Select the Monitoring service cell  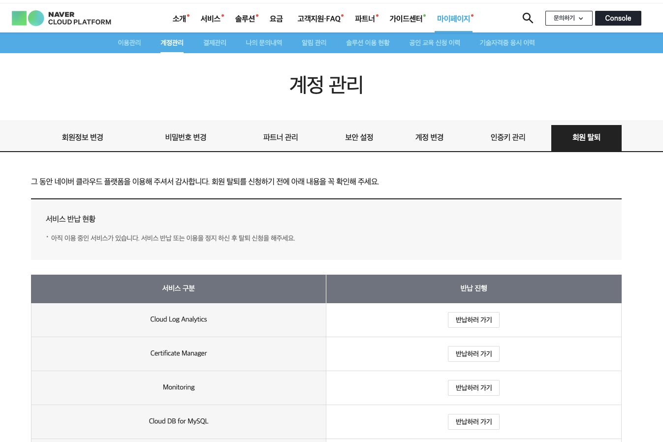[x=179, y=387]
